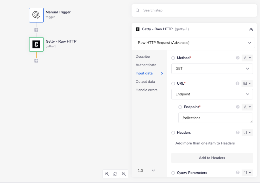Image resolution: width=260 pixels, height=183 pixels.
Task: Add a step below the Getty node
Action: pyautogui.click(x=36, y=61)
